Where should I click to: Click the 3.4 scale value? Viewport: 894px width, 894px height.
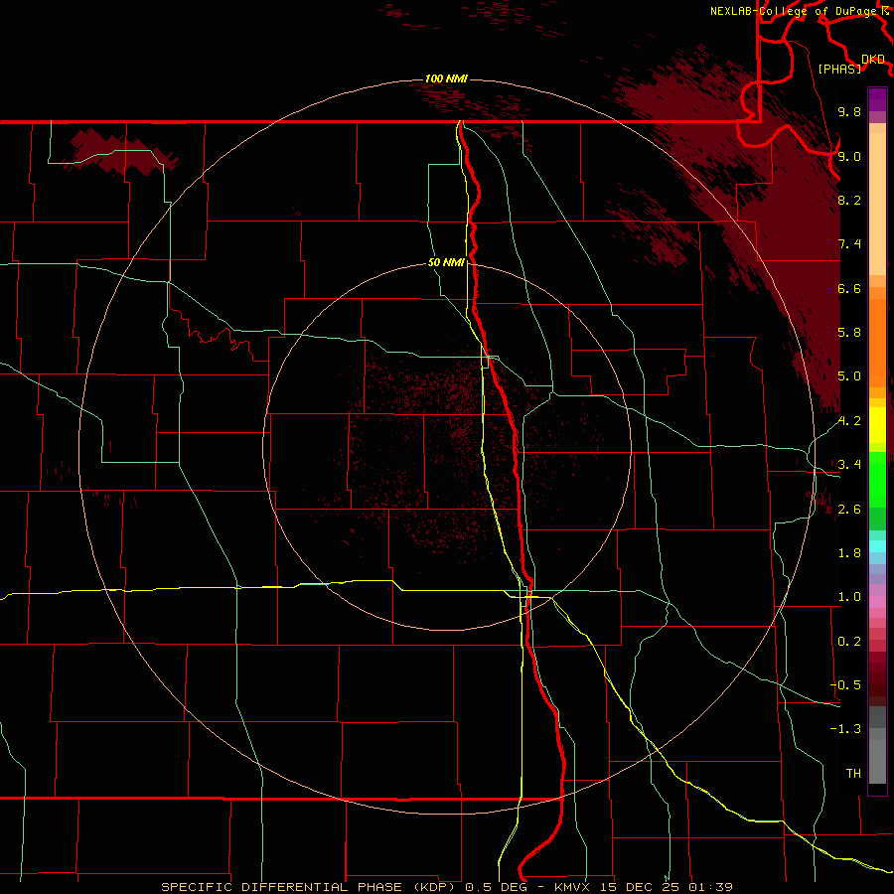(849, 465)
